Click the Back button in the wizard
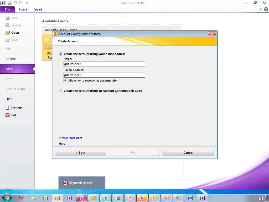Screen dimensions: 269x202 80,153
